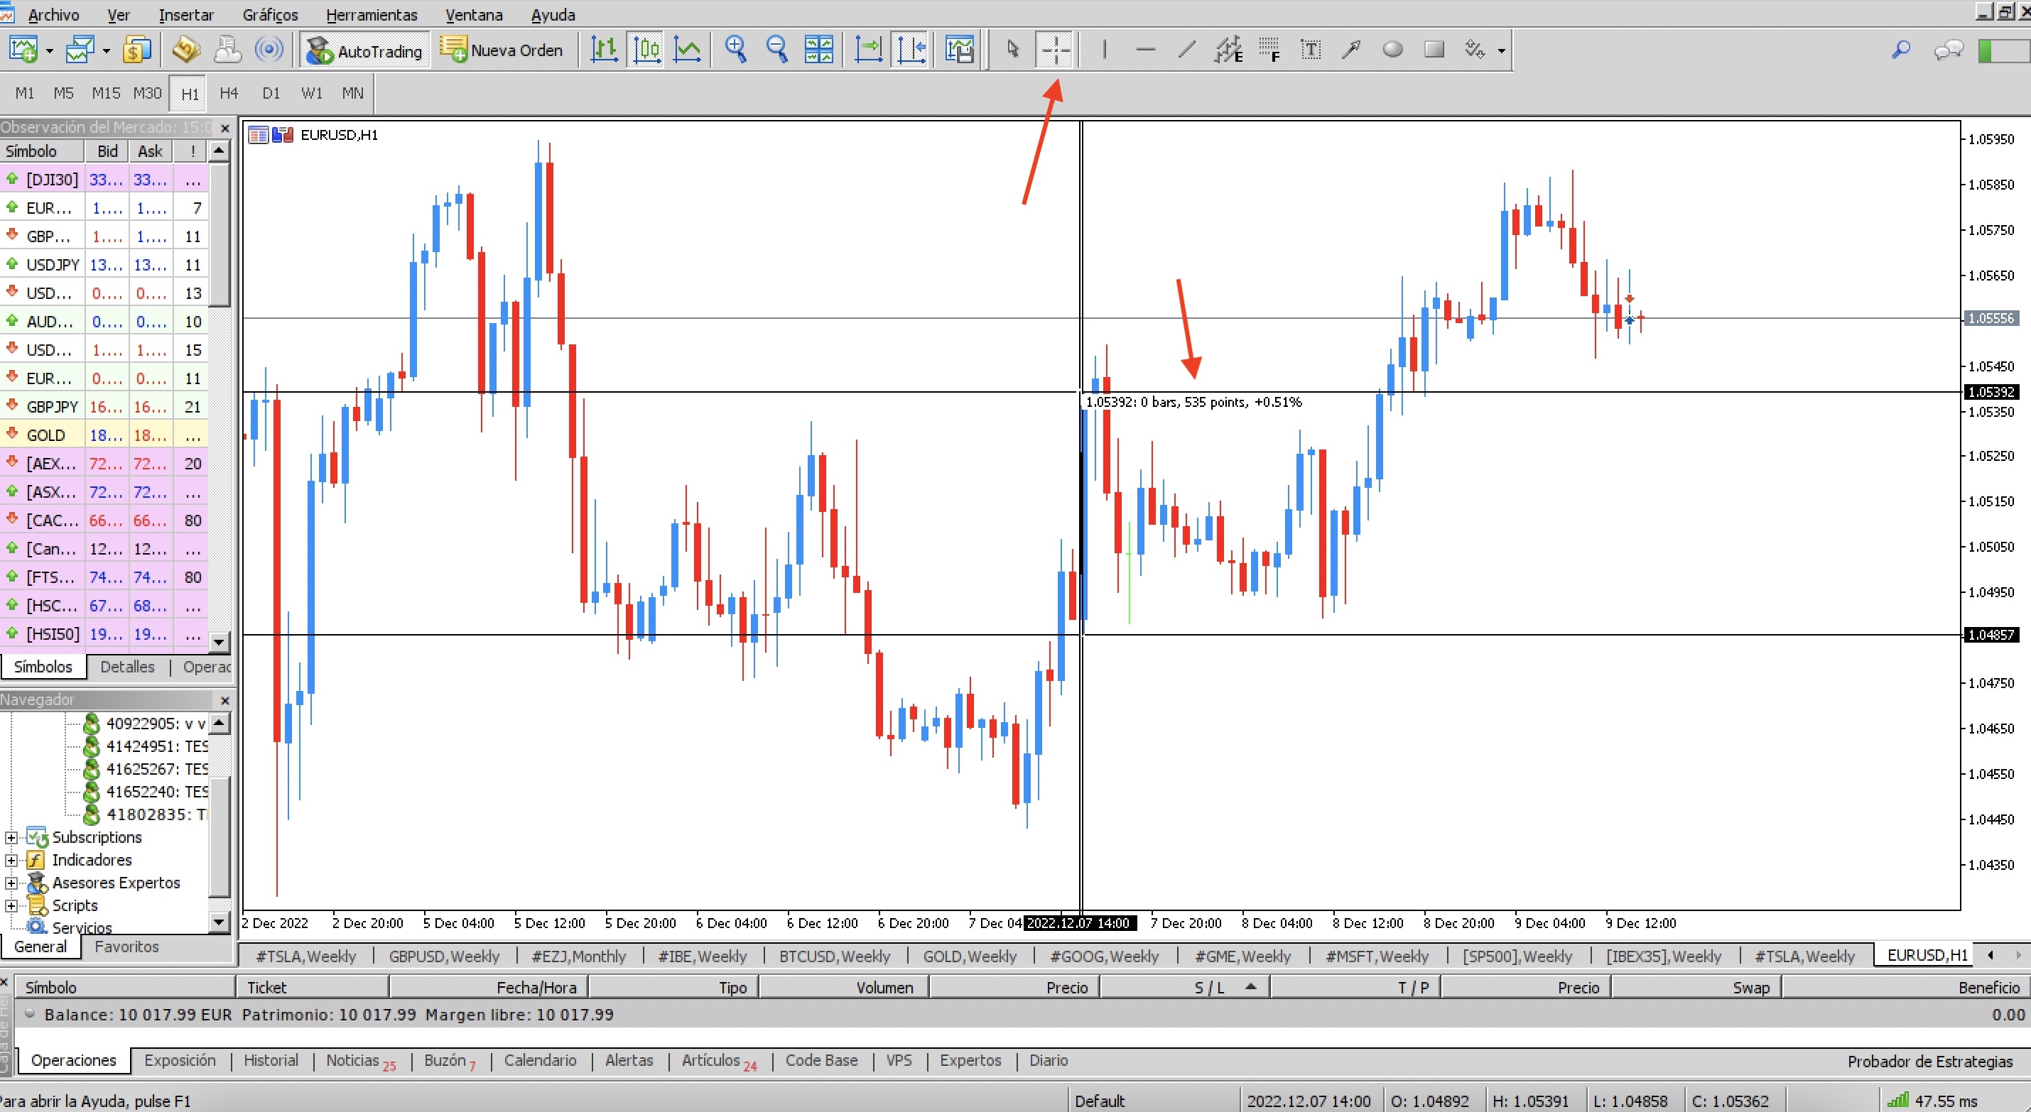Open the New Chart toolbar icon
Screen dimensions: 2031x1112
pos(23,50)
